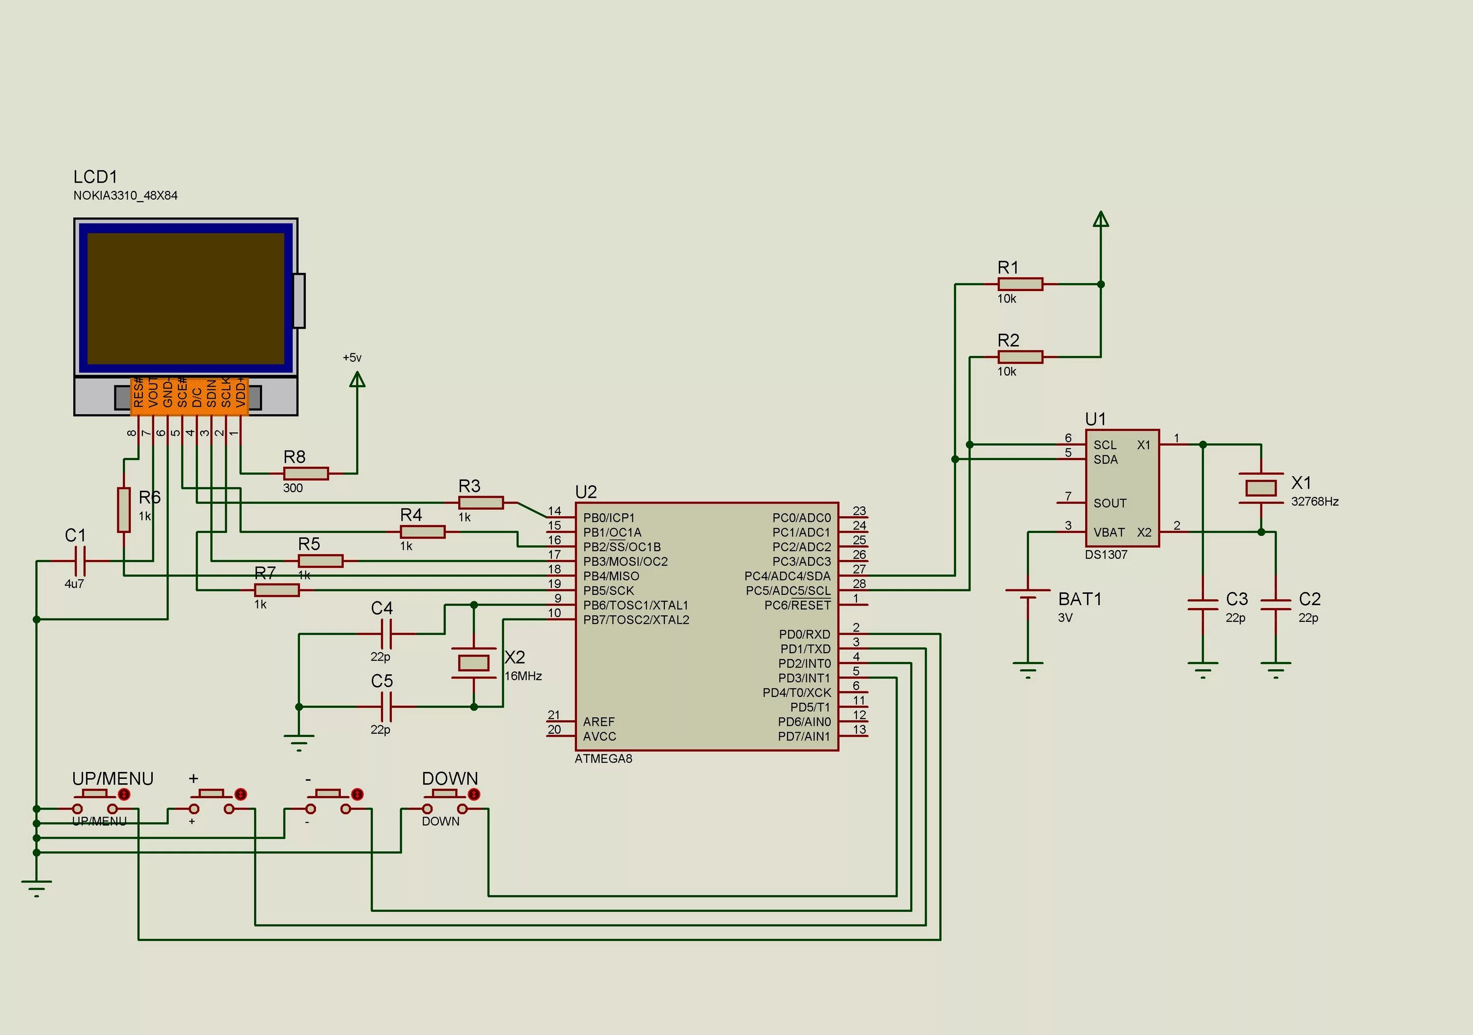Click the PC6/RESET pin label
Viewport: 1473px width, 1035px height.
pos(797,606)
